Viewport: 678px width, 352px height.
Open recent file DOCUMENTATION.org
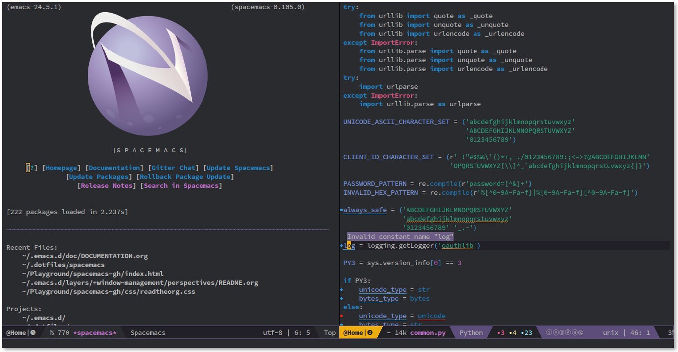[85, 256]
